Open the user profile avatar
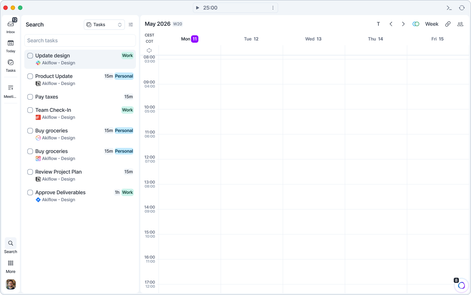Screen dimensions: 471x295 click(11, 284)
